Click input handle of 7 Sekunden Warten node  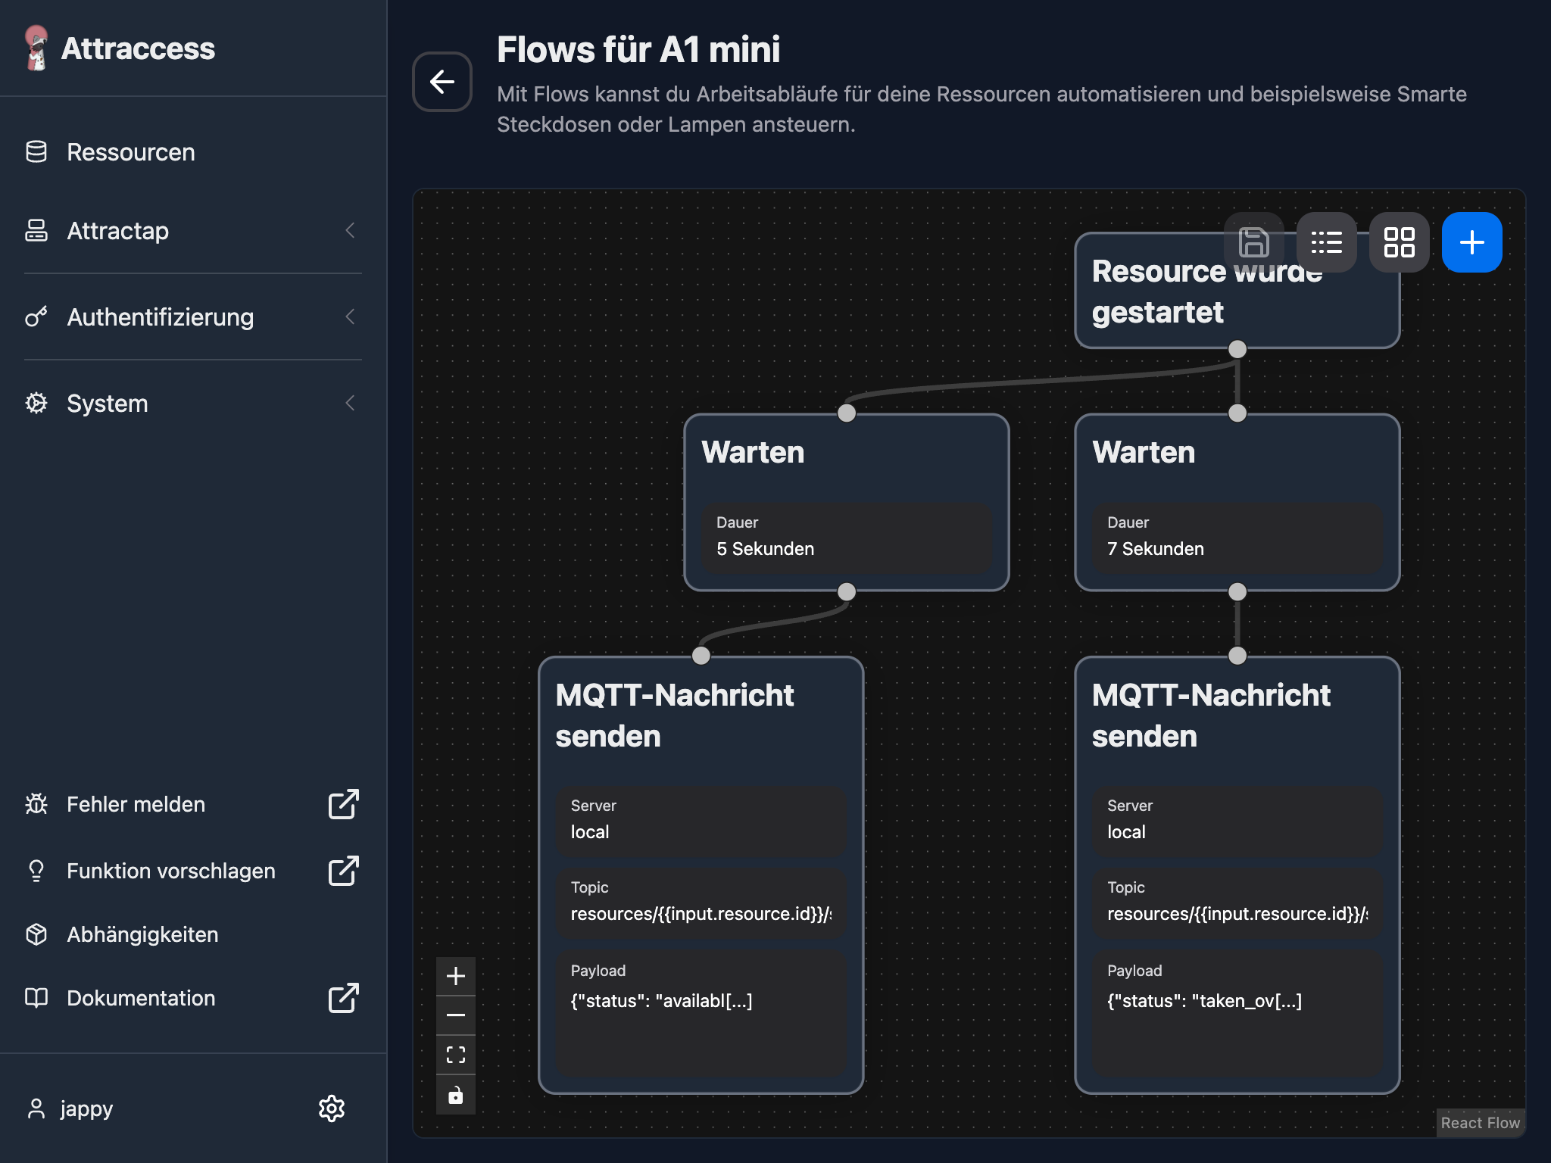pyautogui.click(x=1237, y=413)
